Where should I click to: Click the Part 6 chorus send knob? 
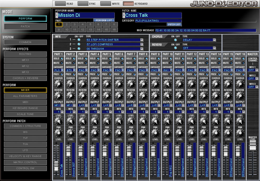point(119,84)
